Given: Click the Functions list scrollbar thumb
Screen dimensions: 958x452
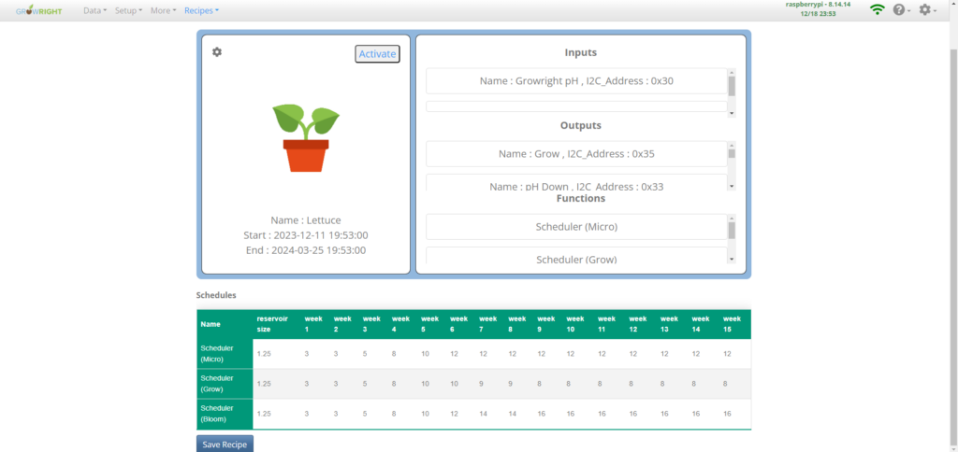Looking at the screenshot, I should pyautogui.click(x=732, y=230).
